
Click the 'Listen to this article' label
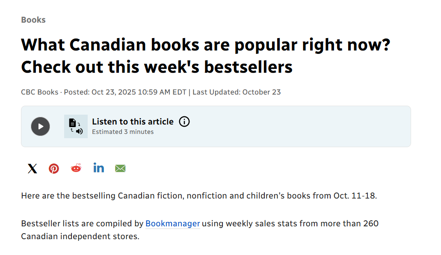tap(133, 122)
